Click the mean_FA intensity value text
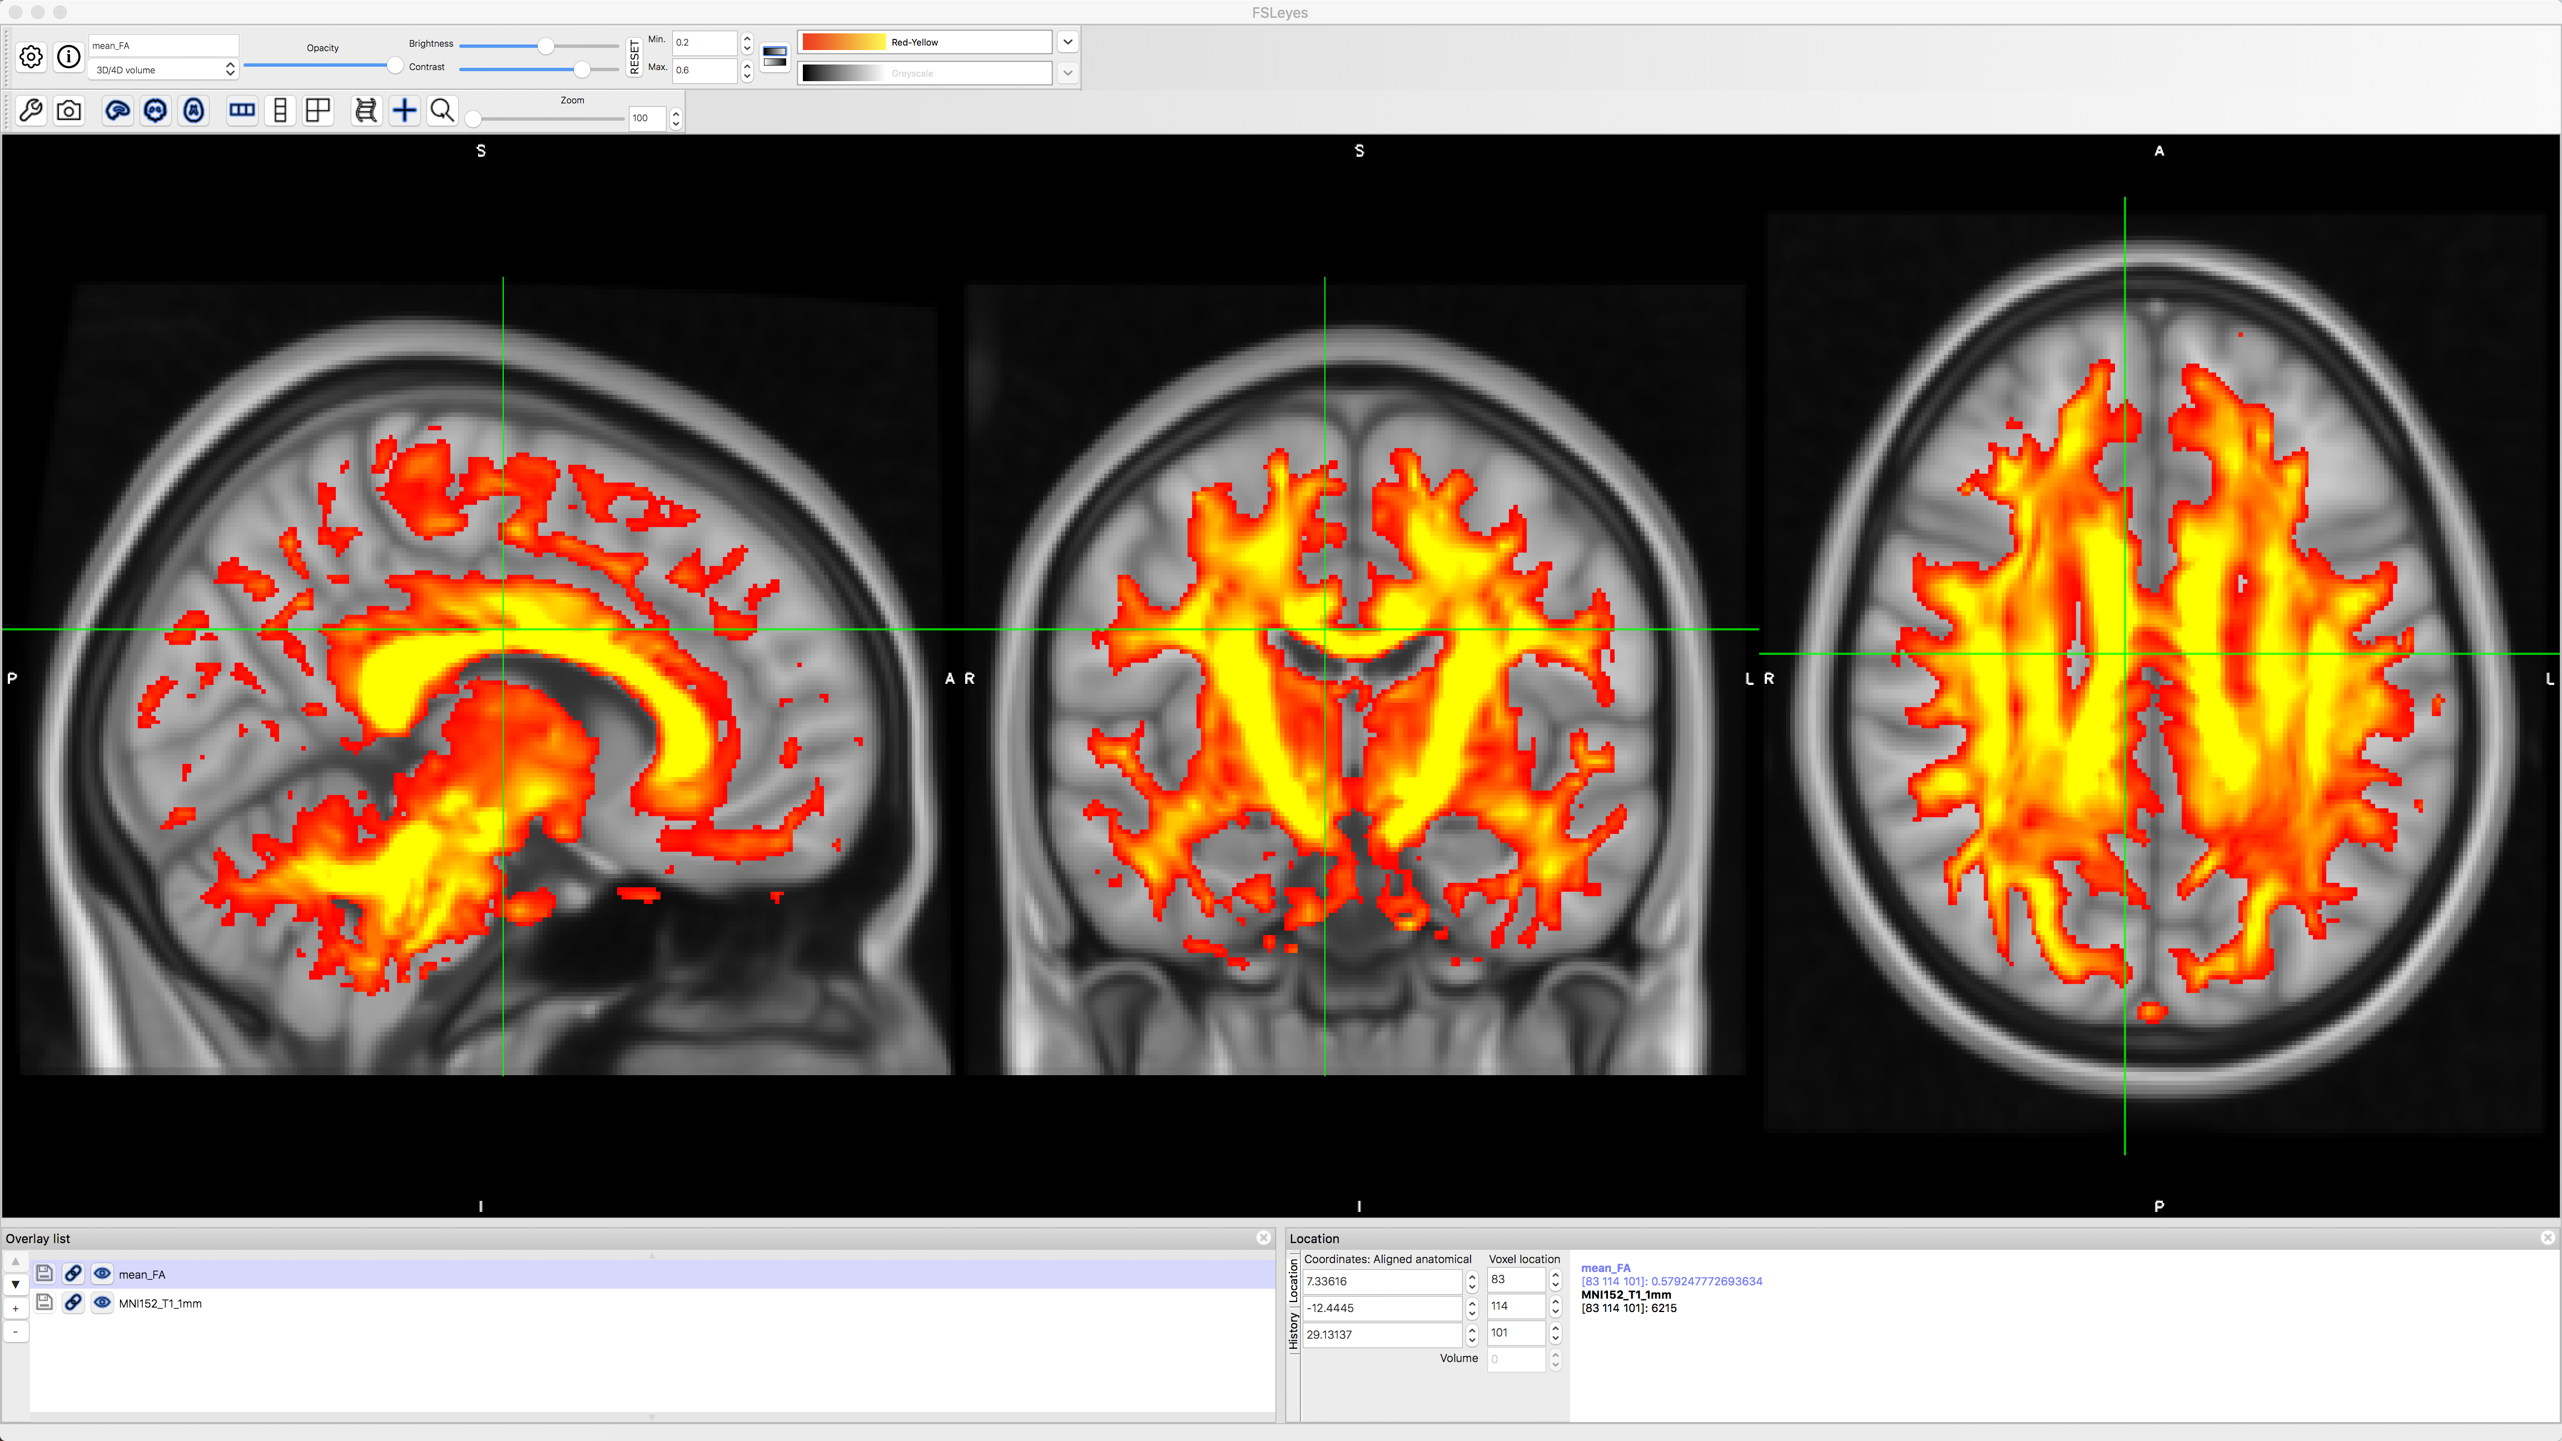This screenshot has width=2562, height=1441. coord(1671,1281)
